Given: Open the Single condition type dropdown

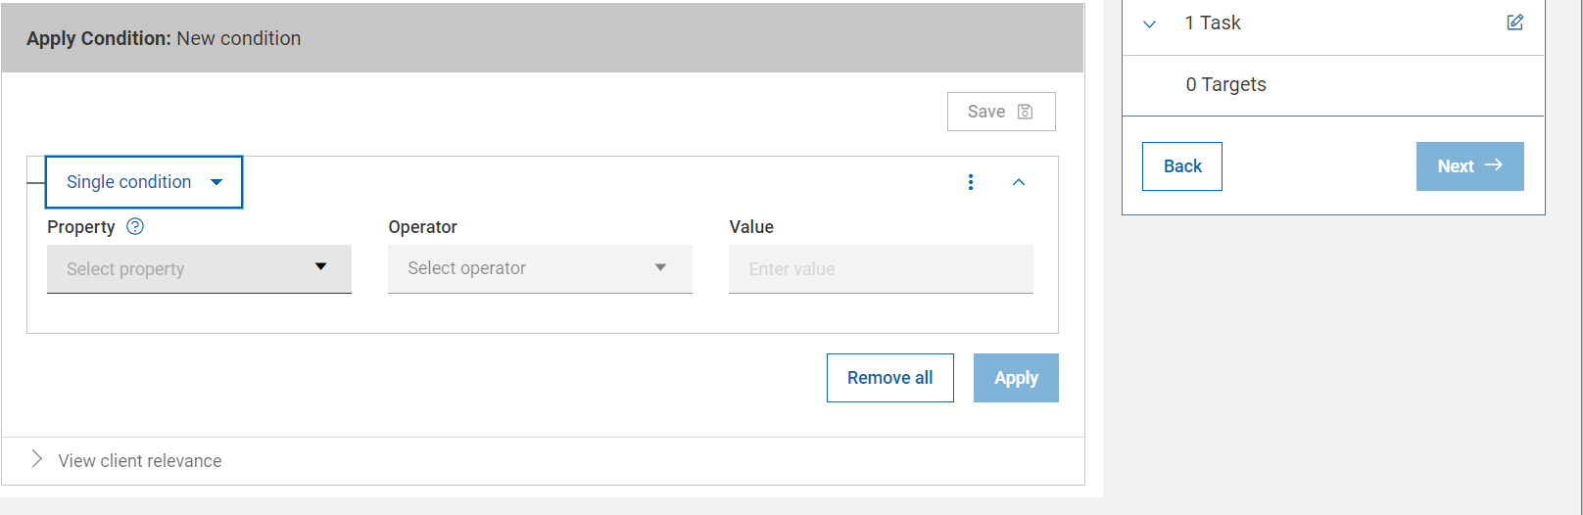Looking at the screenshot, I should 144,182.
